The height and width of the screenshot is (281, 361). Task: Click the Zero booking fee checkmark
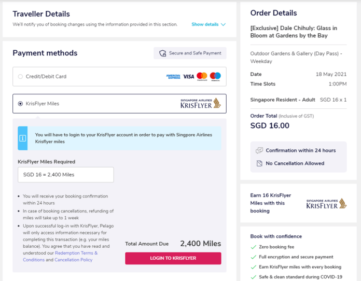[x=254, y=247]
